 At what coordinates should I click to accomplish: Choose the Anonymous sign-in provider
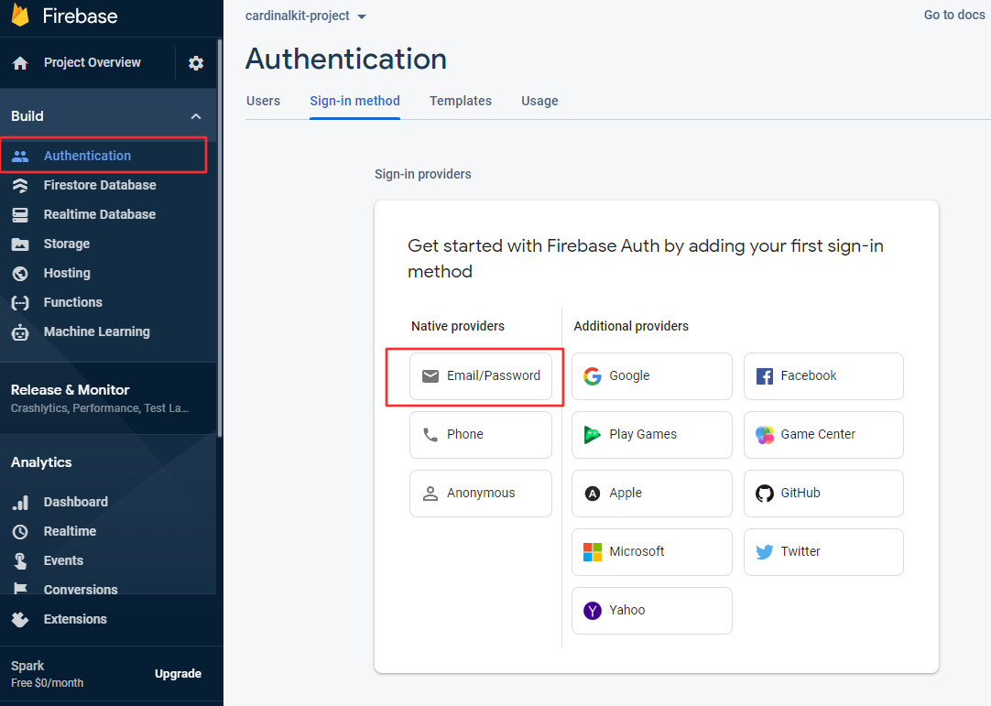480,493
